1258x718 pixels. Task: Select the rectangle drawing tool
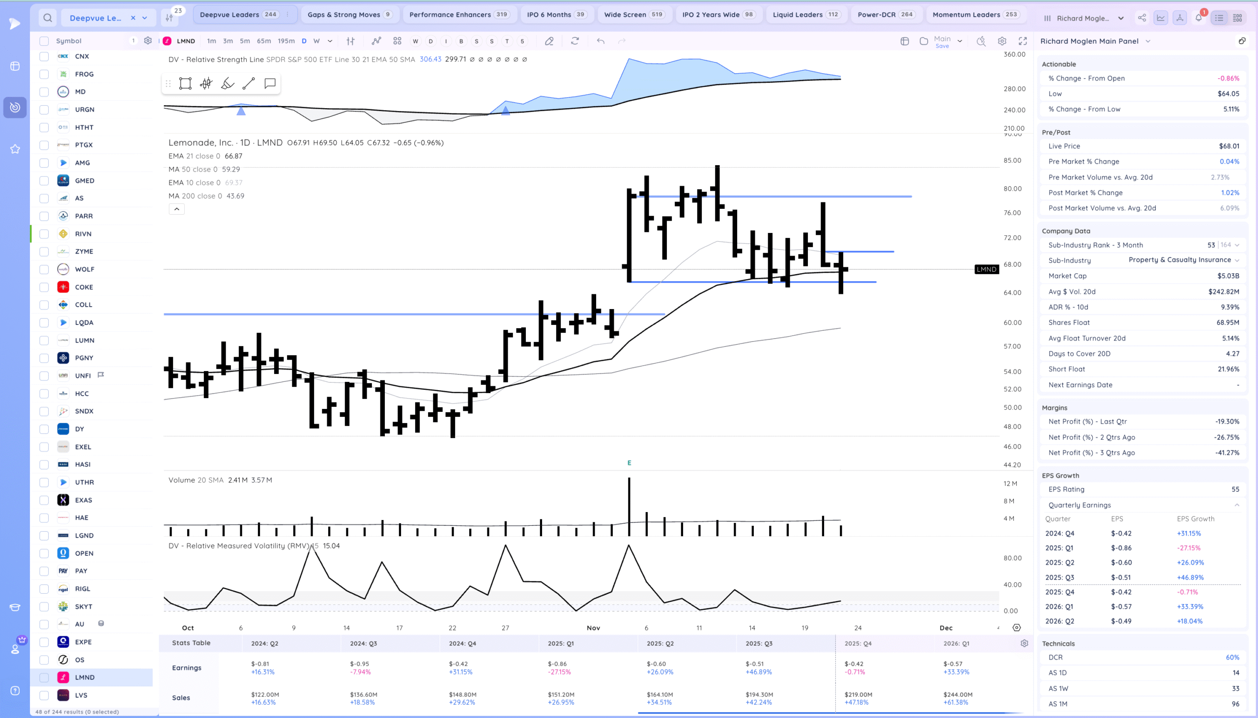click(185, 84)
